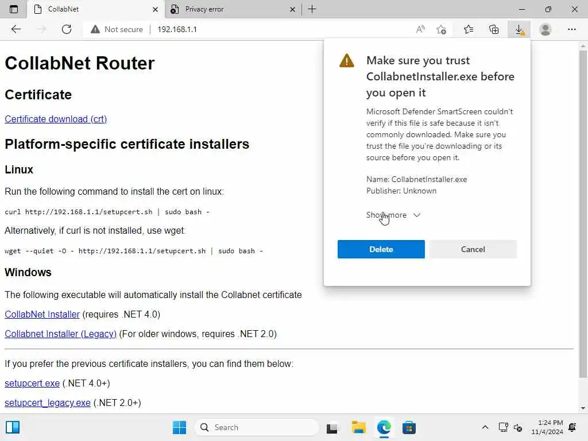Open Settings and more menu
The width and height of the screenshot is (588, 441).
coord(571,29)
